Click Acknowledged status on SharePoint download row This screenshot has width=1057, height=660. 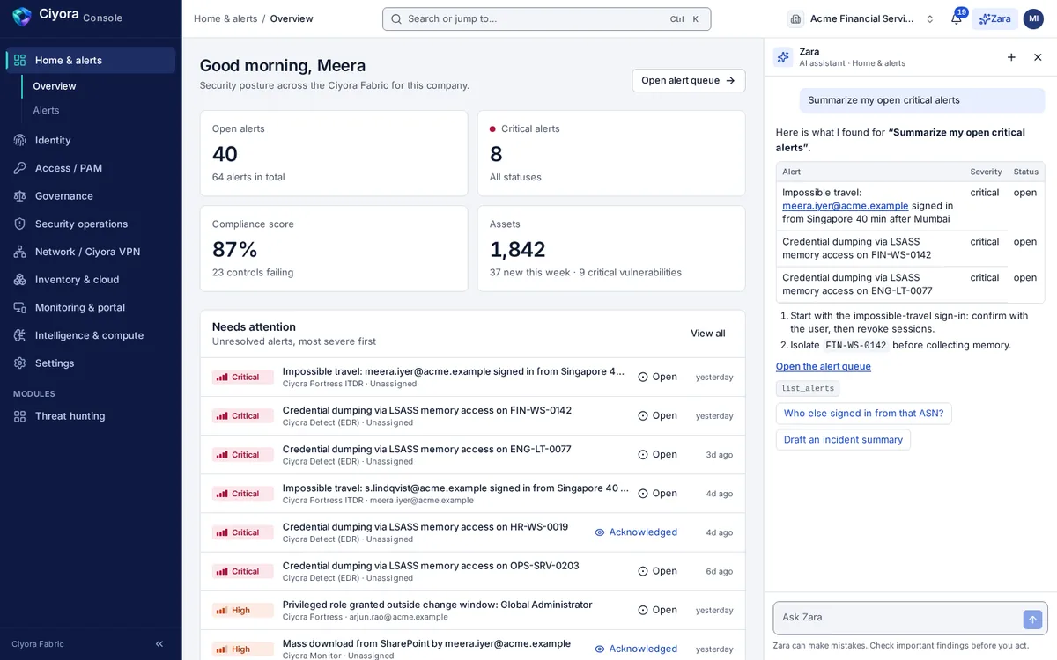tap(636, 649)
